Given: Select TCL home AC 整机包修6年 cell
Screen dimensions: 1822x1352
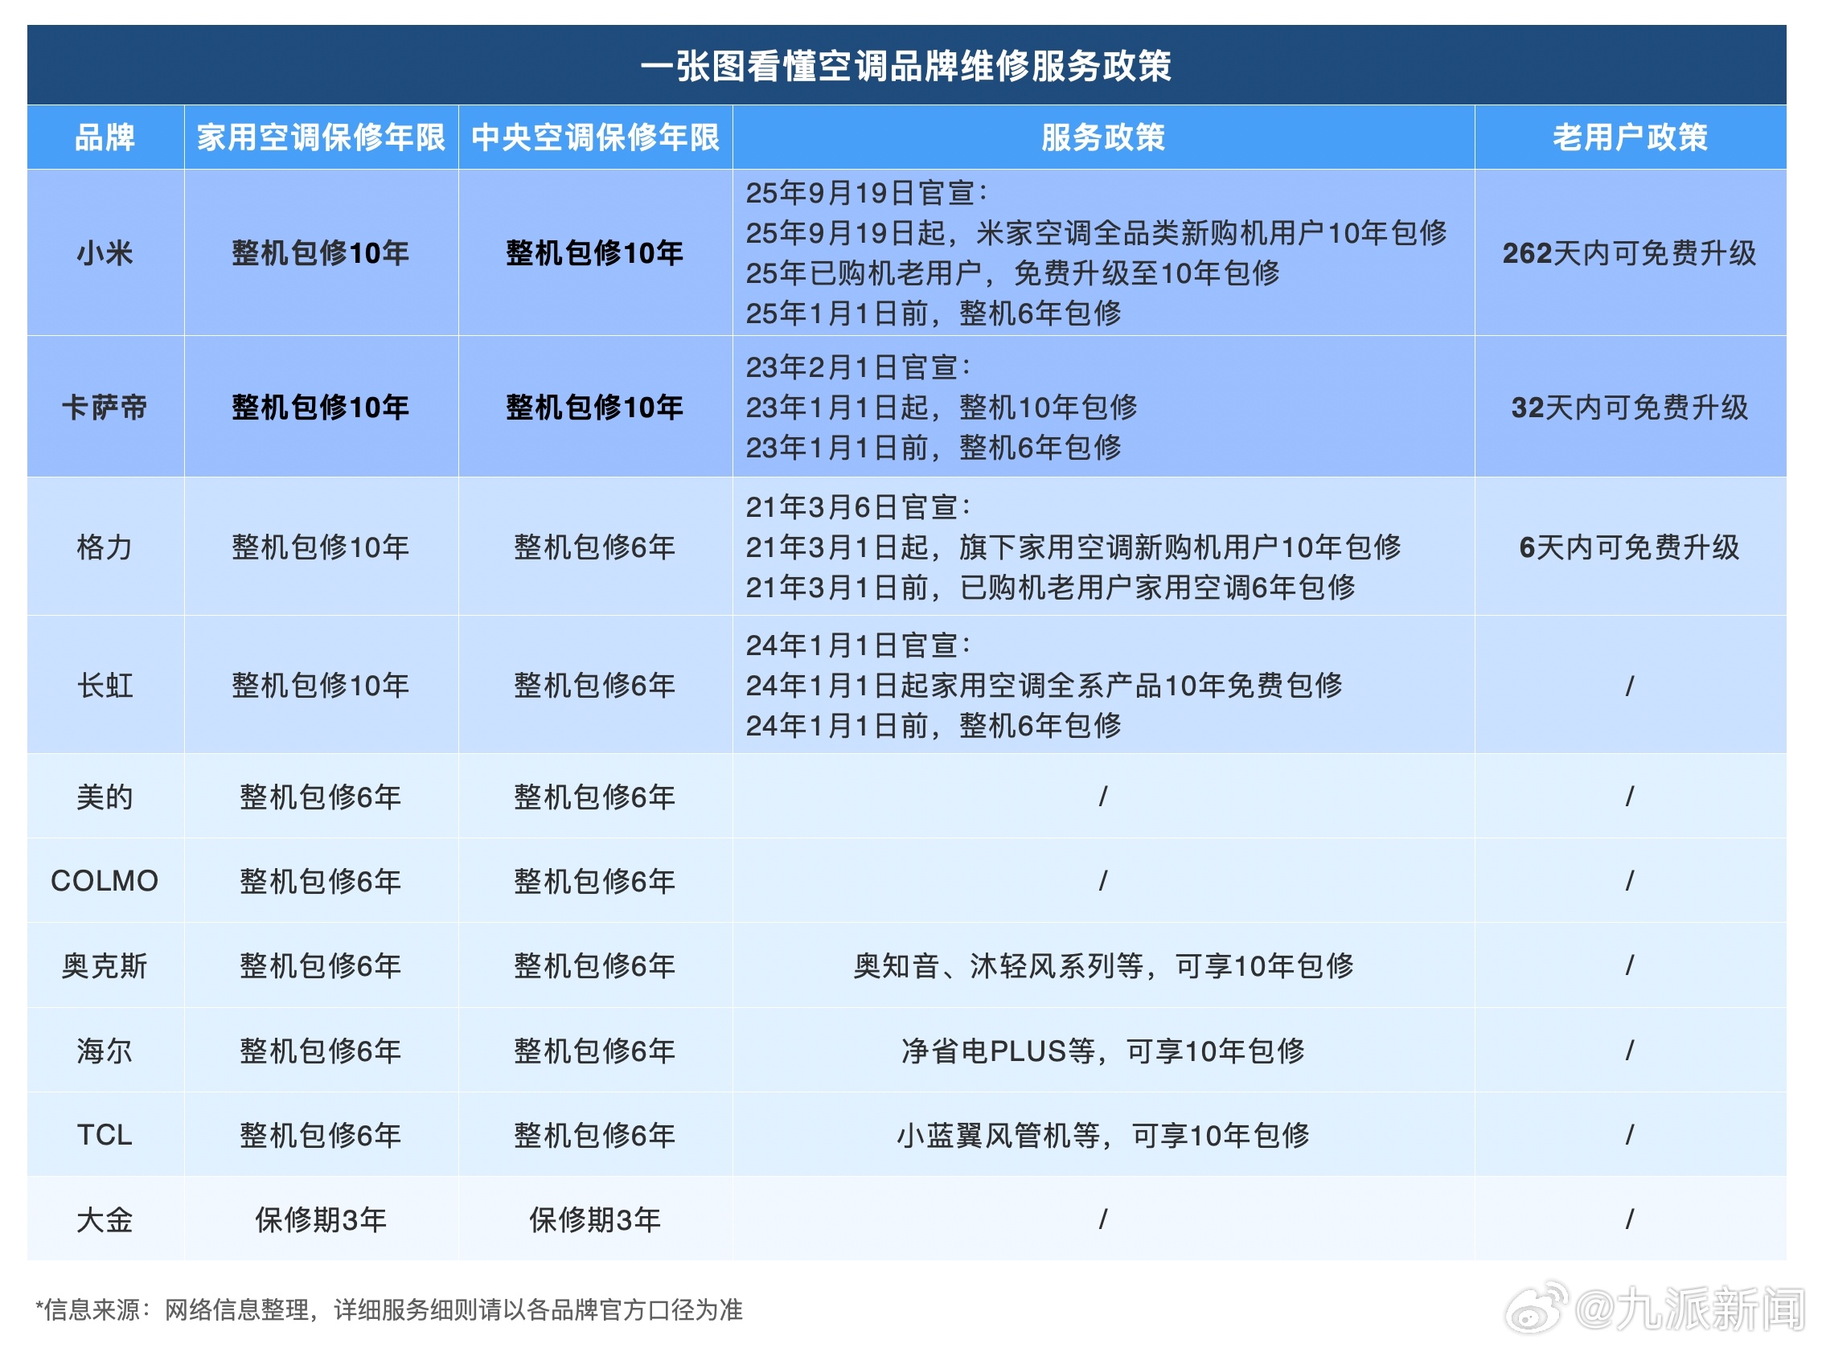Looking at the screenshot, I should pyautogui.click(x=321, y=1134).
